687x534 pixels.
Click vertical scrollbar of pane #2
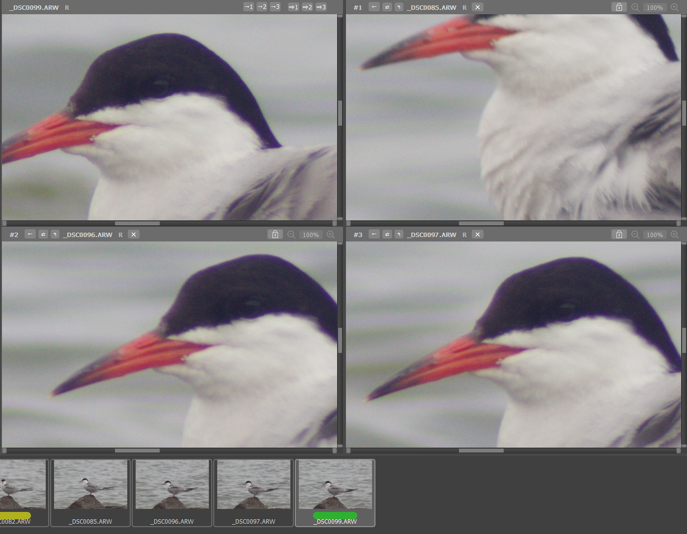340,340
